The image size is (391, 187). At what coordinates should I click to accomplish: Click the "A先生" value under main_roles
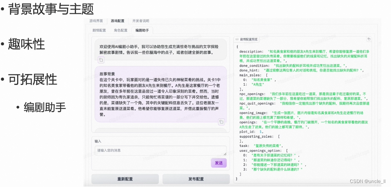coord(258,85)
